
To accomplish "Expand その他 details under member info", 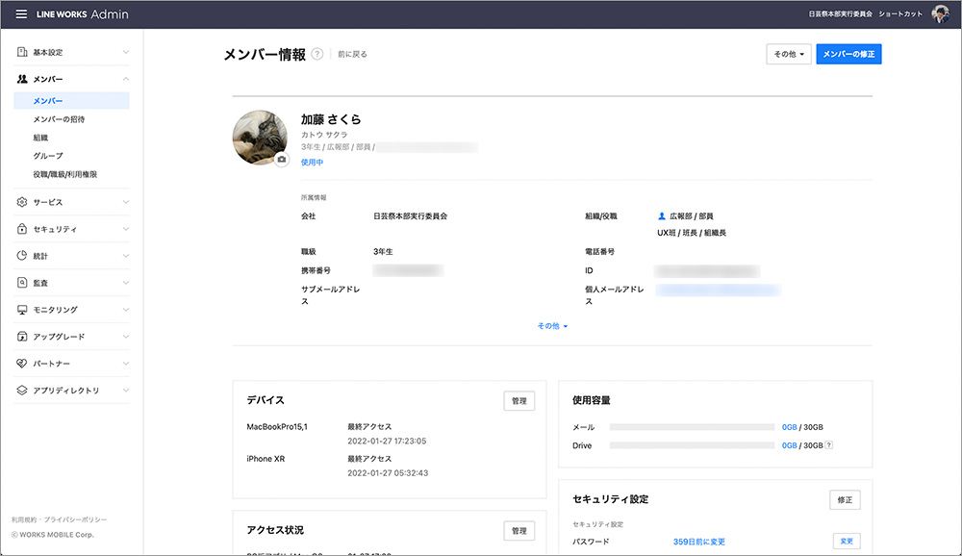I will pyautogui.click(x=552, y=326).
